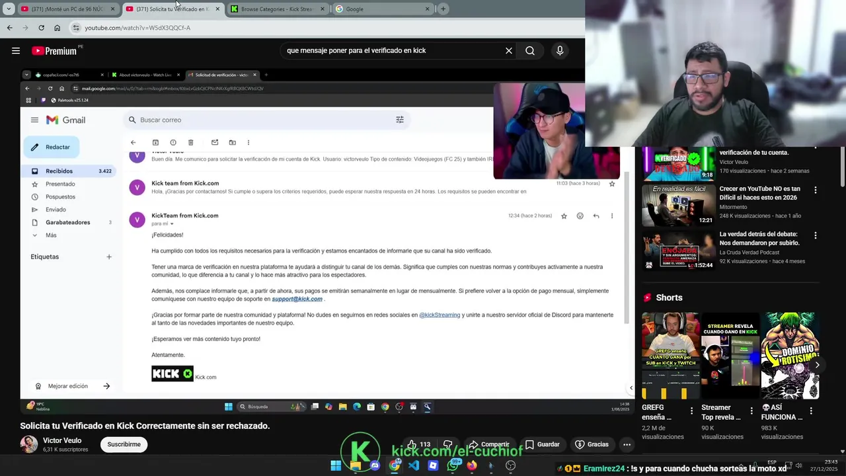Viewport: 846px width, 476px height.
Task: Open options for the Streamer Top revela short
Action: pos(751,411)
